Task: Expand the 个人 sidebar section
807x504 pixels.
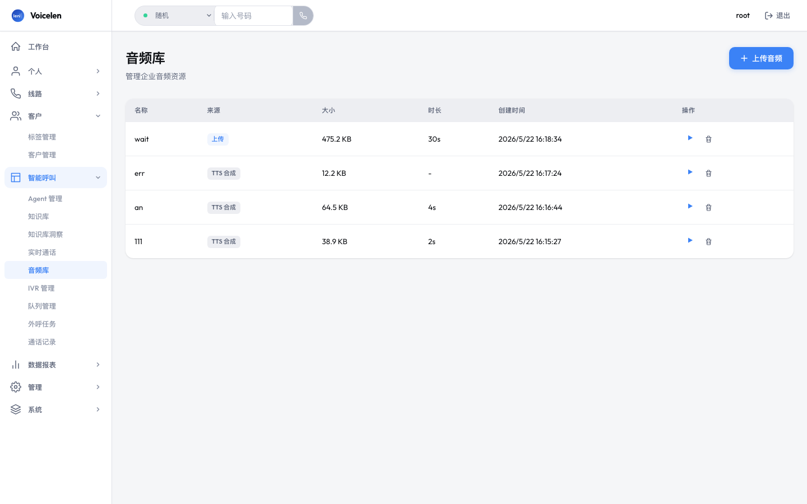Action: coord(55,71)
